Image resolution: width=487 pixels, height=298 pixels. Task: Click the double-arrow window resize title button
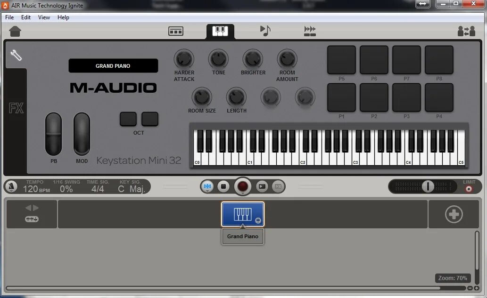click(423, 4)
